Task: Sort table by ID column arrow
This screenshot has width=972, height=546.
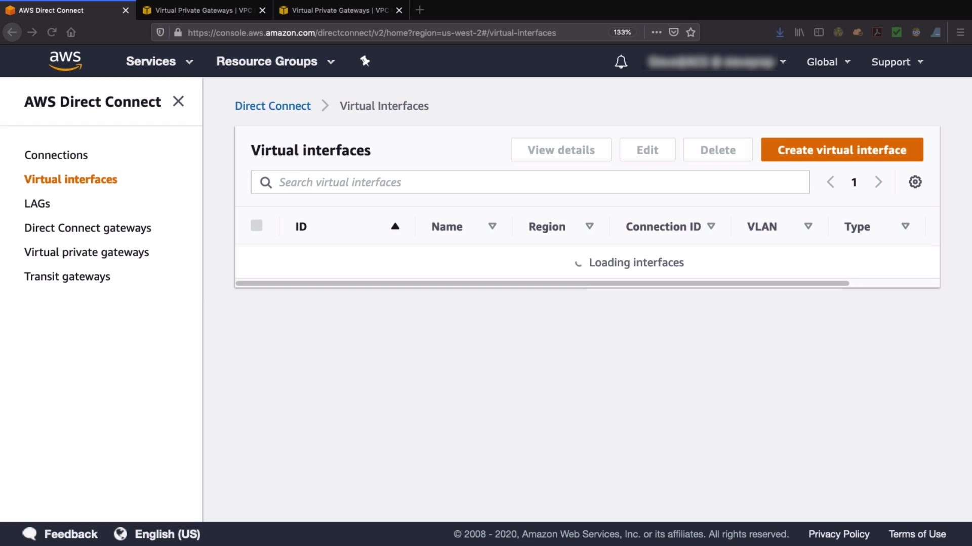Action: click(x=395, y=226)
